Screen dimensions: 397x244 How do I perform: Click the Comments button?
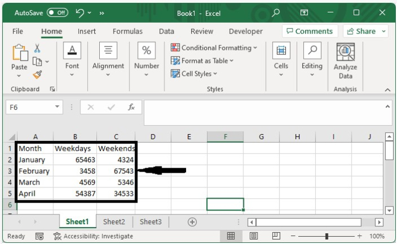[310, 31]
